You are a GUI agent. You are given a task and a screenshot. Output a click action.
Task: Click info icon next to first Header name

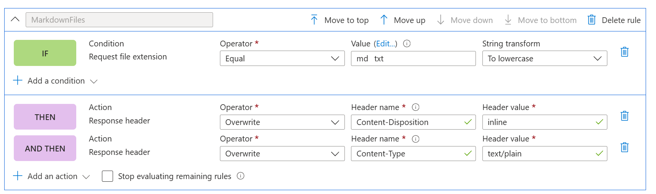pos(415,107)
